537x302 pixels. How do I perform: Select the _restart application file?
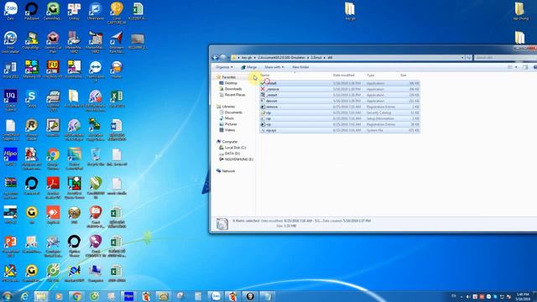(339, 95)
